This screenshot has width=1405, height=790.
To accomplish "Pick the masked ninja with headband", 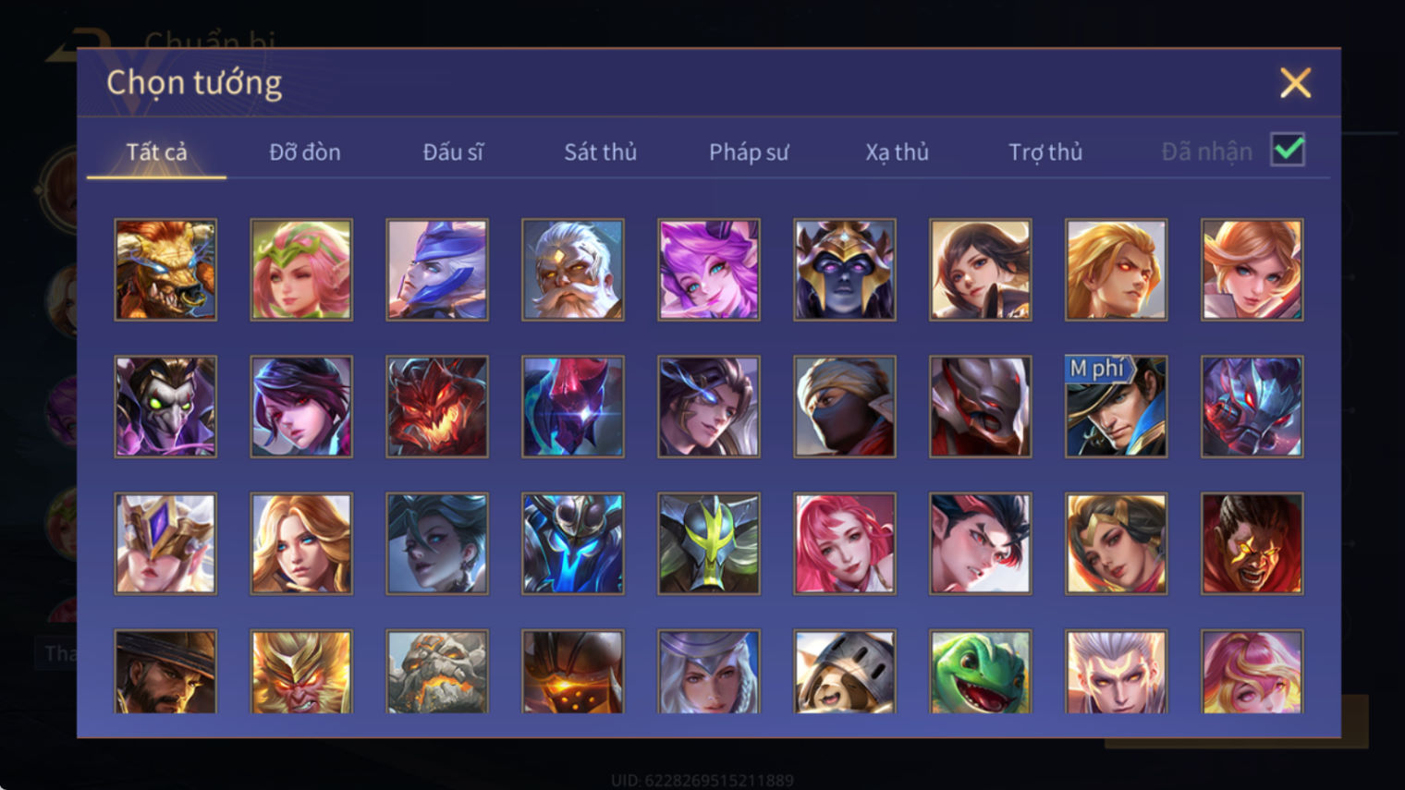I will 845,407.
